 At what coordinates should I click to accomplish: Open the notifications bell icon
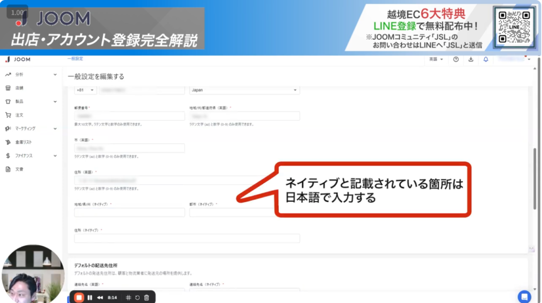[486, 59]
